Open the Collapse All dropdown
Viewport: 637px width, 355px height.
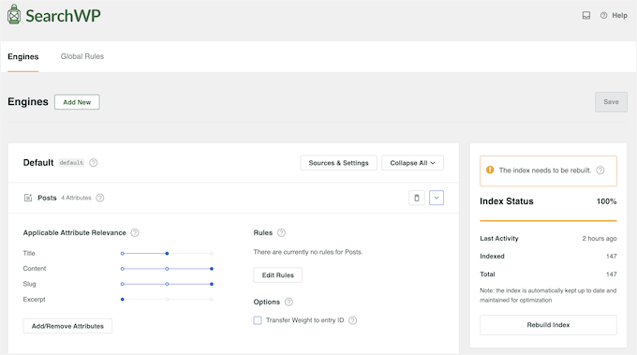click(412, 163)
